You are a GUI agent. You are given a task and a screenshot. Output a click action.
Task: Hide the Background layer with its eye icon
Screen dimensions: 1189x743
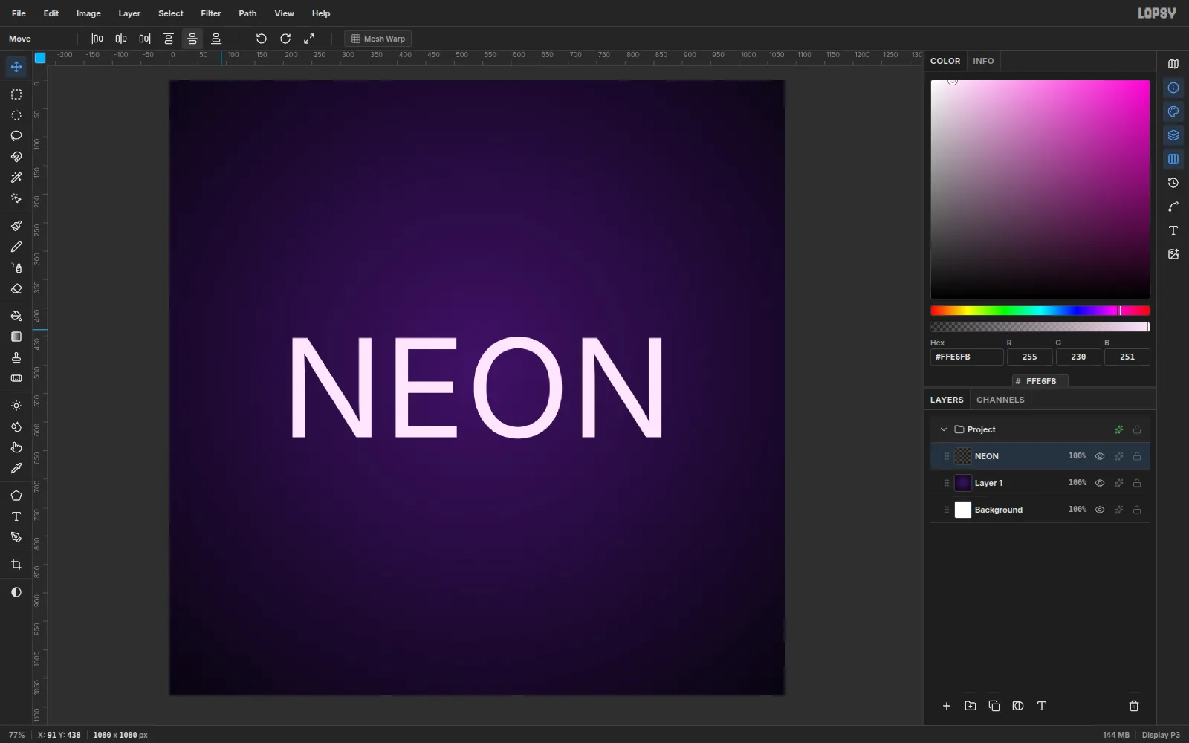coord(1100,510)
